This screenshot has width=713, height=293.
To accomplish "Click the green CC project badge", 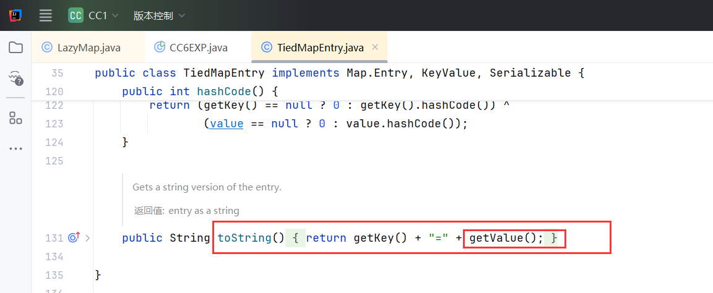I will [x=76, y=16].
